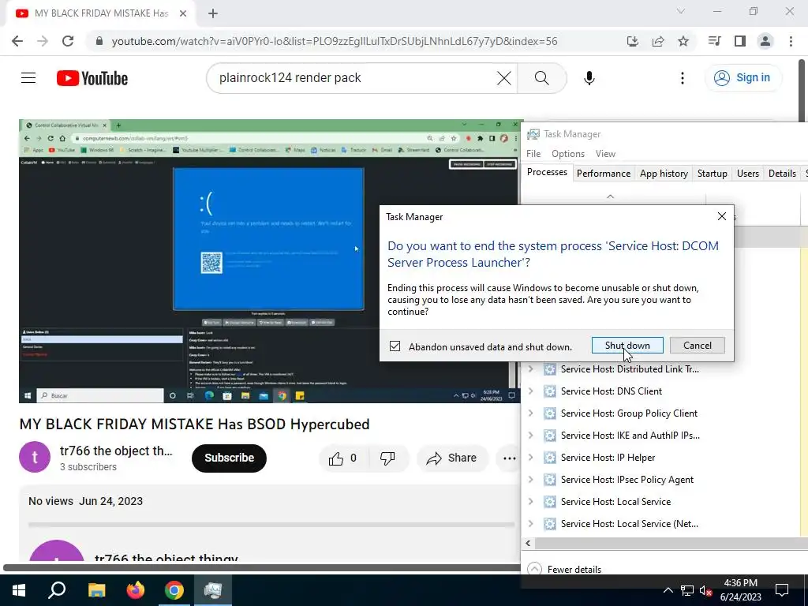Share the video
808x606 pixels.
pos(452,458)
